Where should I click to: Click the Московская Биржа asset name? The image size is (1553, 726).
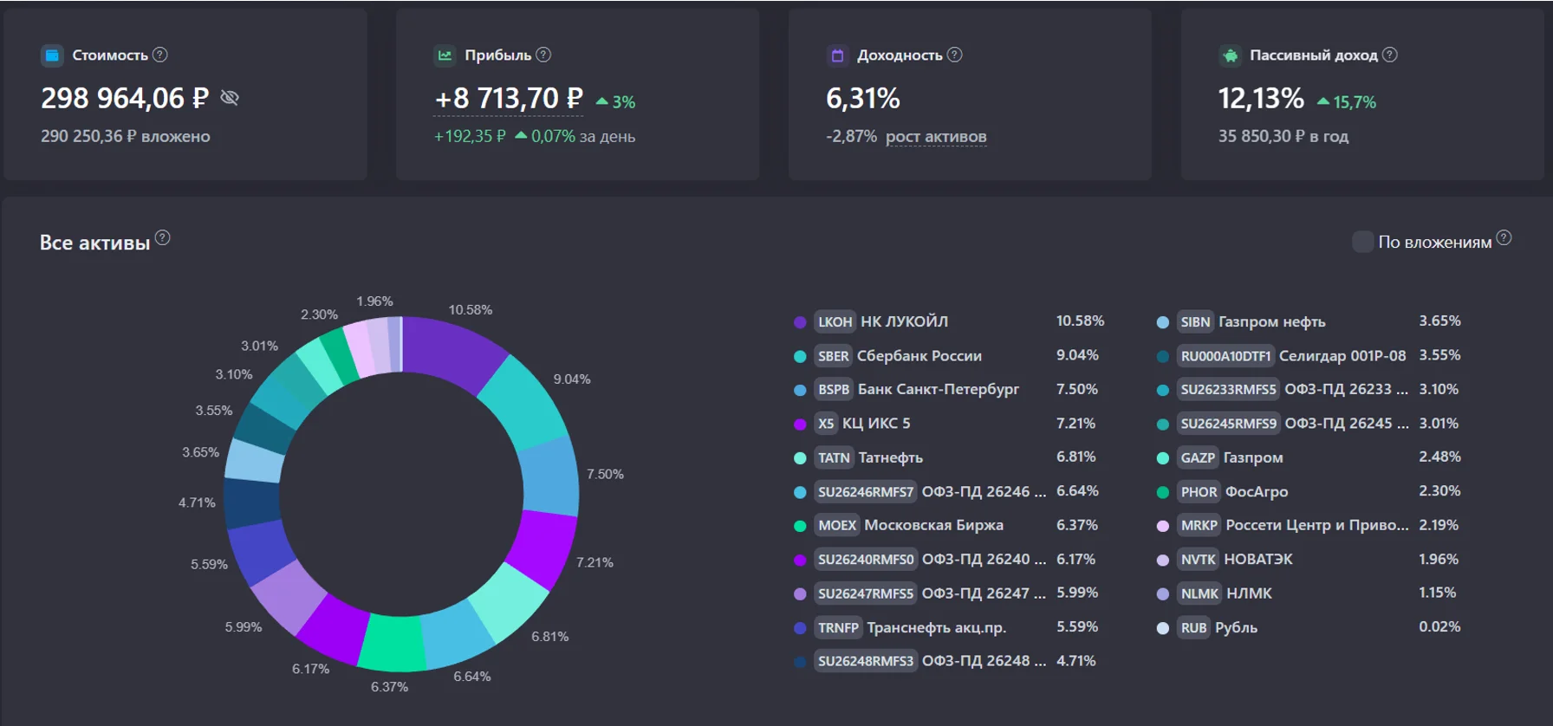pyautogui.click(x=934, y=526)
